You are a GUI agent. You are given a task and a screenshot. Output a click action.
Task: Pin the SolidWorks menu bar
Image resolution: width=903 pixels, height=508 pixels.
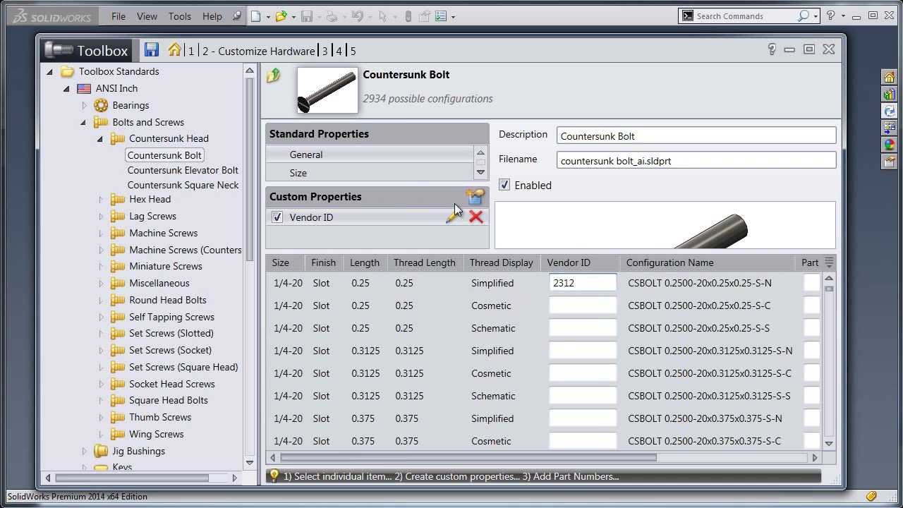pos(236,16)
